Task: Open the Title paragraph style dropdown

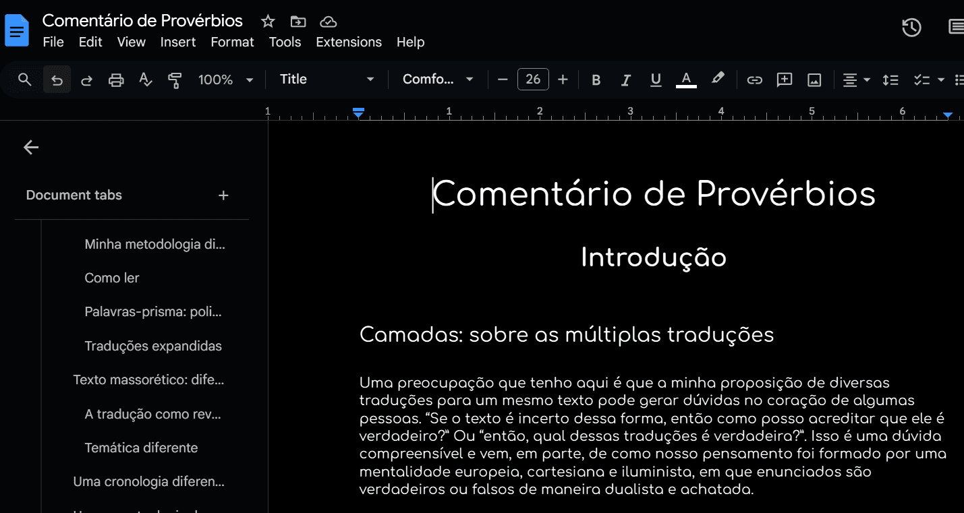Action: click(x=327, y=80)
